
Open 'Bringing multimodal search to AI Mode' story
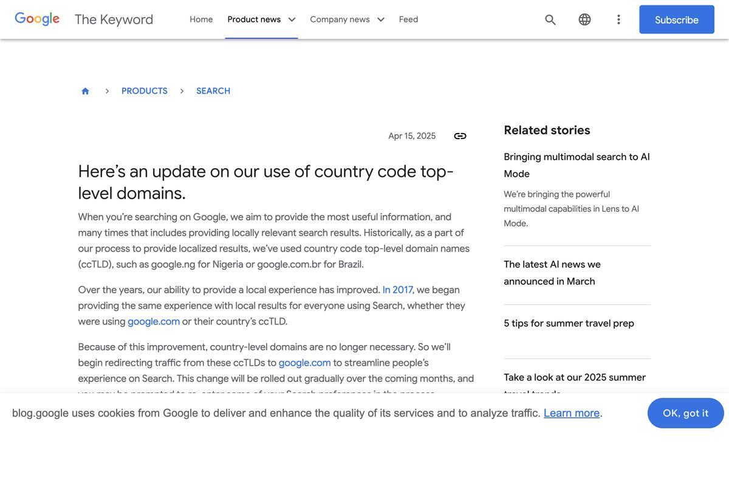click(577, 165)
